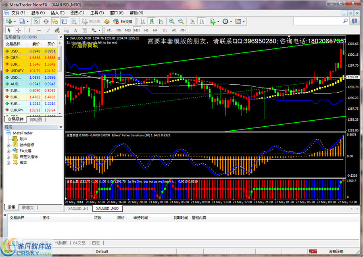Click the New Chart toolbar icon
363x257 pixels.
click(9, 21)
